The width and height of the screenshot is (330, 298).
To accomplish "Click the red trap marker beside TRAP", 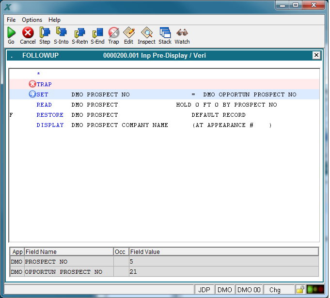I will [x=32, y=84].
